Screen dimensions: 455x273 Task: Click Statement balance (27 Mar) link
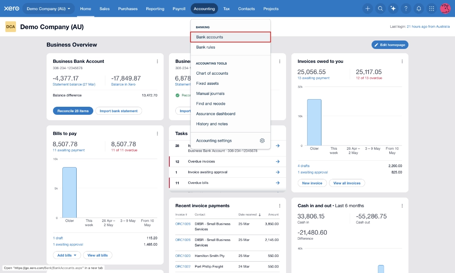(x=74, y=84)
